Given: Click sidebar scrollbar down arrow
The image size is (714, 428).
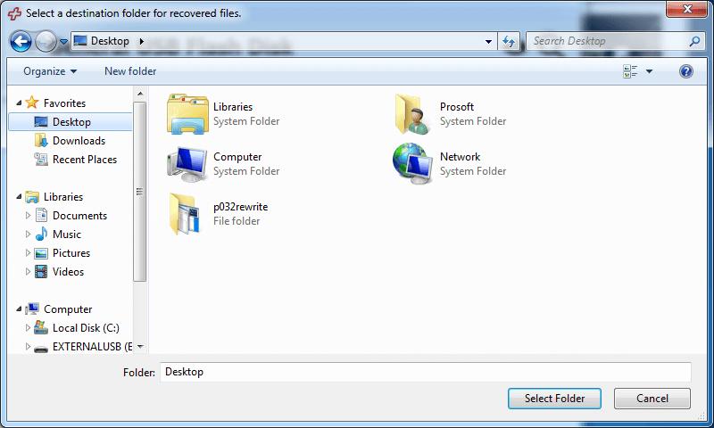Looking at the screenshot, I should point(140,347).
